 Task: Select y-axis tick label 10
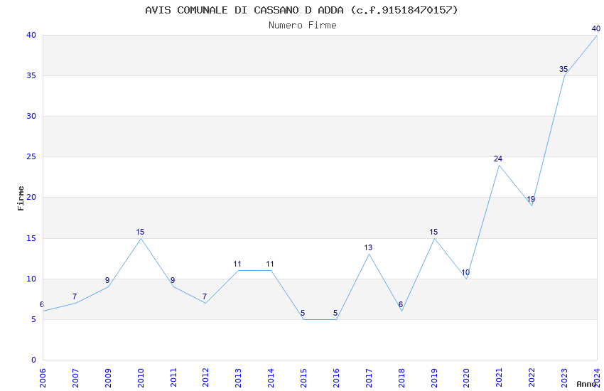click(31, 279)
